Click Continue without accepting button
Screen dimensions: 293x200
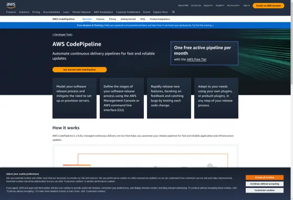click(x=265, y=184)
